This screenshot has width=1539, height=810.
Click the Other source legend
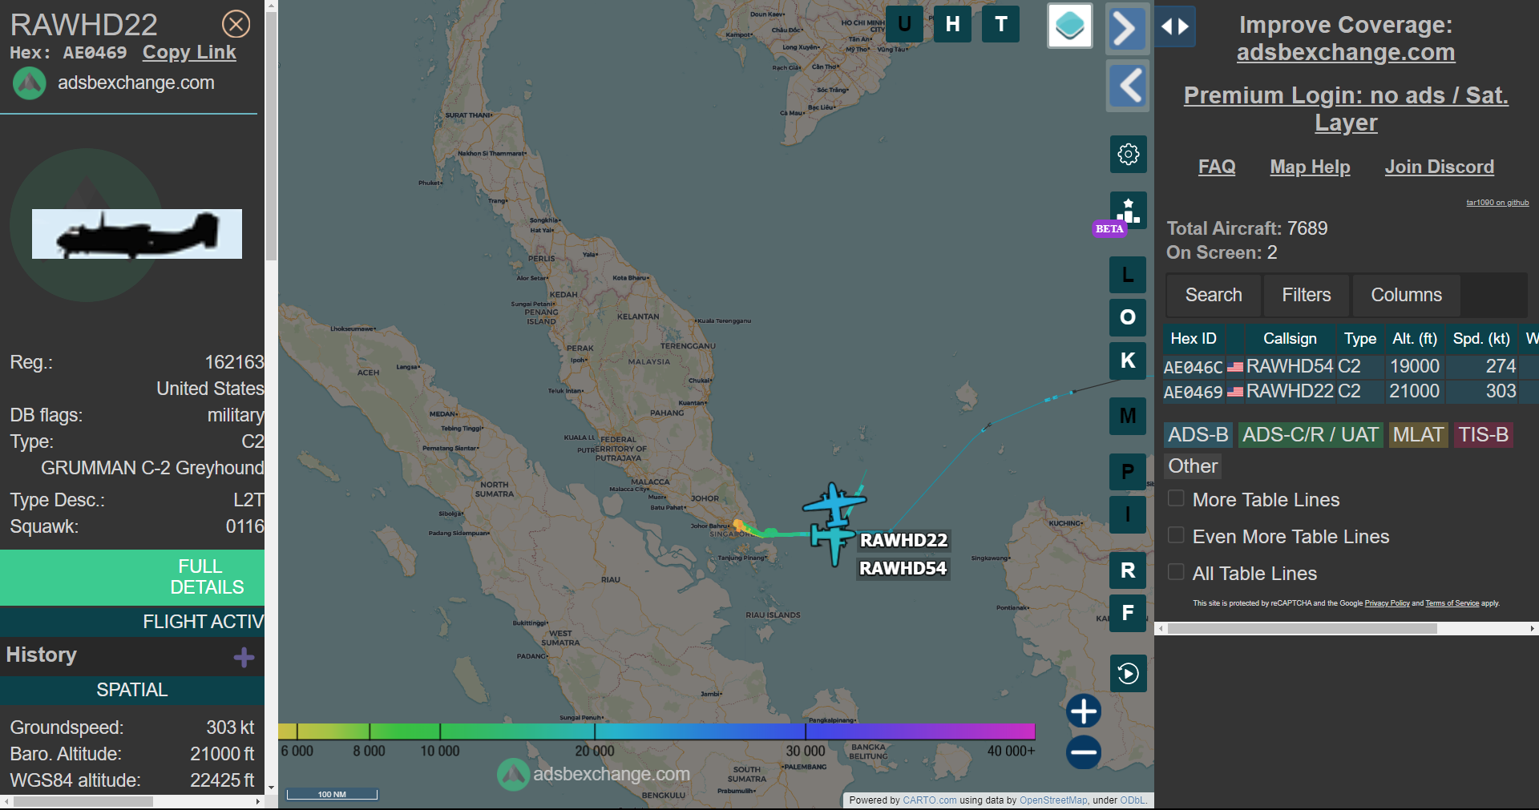point(1193,466)
